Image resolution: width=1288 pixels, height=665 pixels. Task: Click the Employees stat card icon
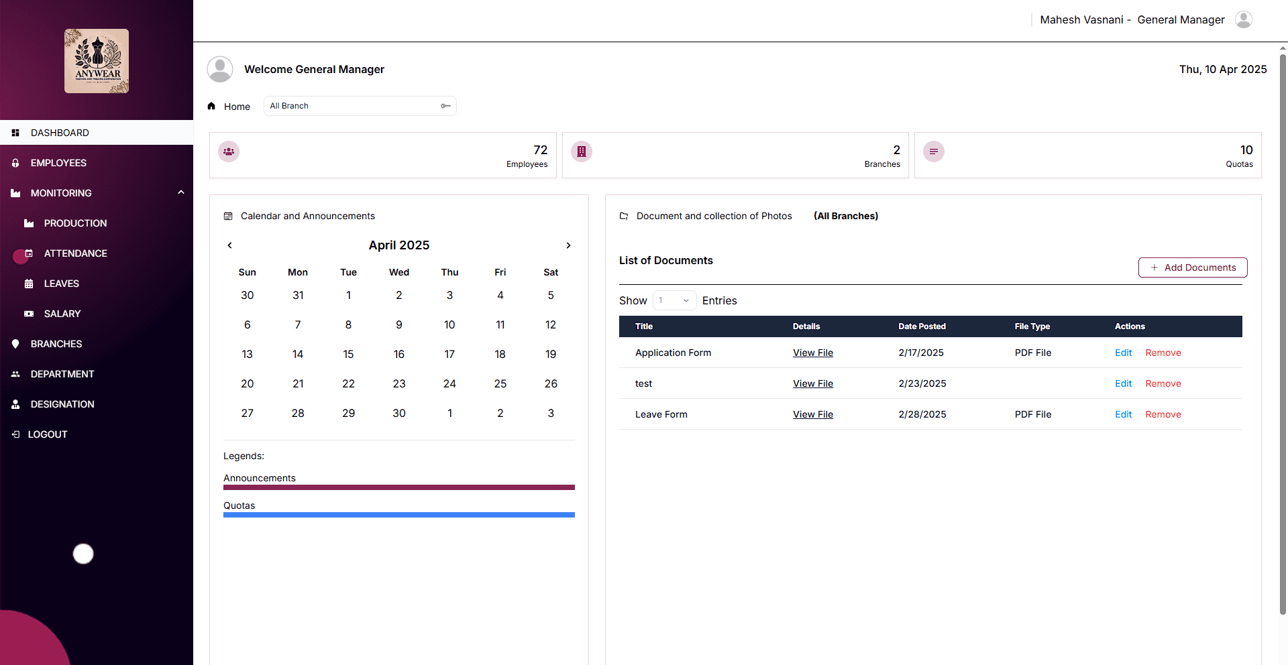coord(229,152)
